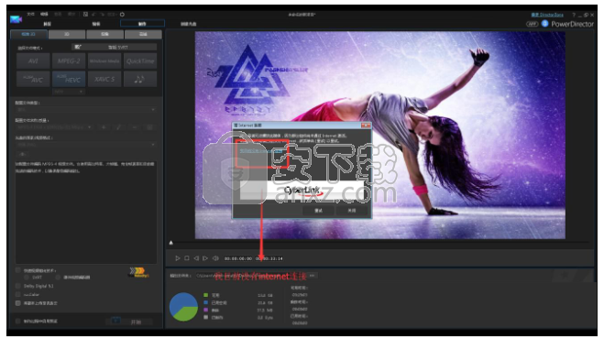
Task: Select the H.265 HEVC format
Action: (69, 79)
